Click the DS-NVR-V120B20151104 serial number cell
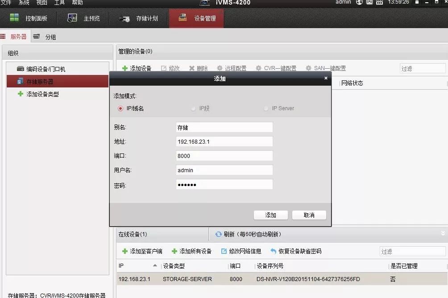448x298 pixels. [308, 279]
